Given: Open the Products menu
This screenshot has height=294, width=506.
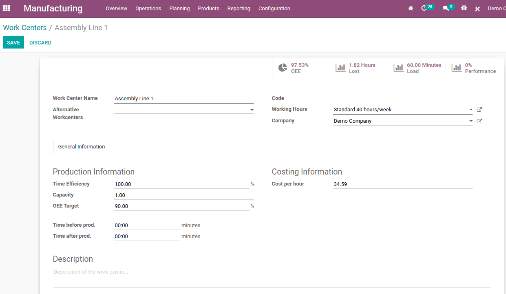Looking at the screenshot, I should pyautogui.click(x=208, y=9).
